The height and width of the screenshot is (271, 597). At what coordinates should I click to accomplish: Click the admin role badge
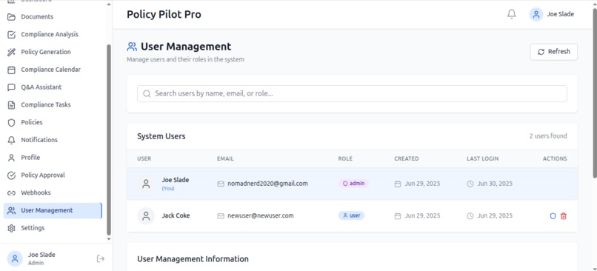point(354,184)
